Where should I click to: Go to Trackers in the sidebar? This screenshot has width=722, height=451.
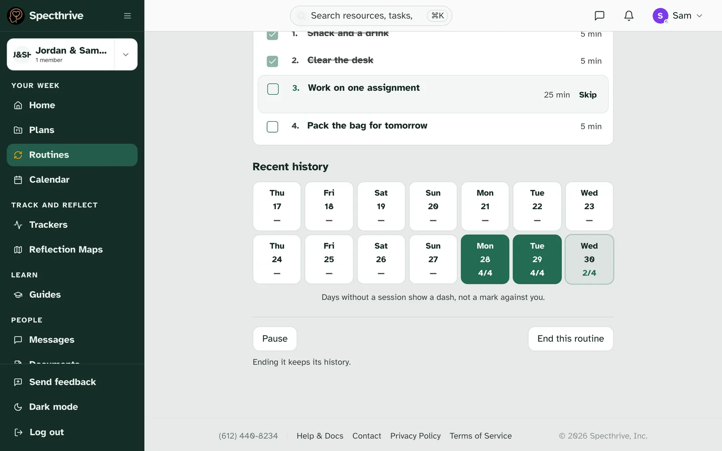[72, 225]
